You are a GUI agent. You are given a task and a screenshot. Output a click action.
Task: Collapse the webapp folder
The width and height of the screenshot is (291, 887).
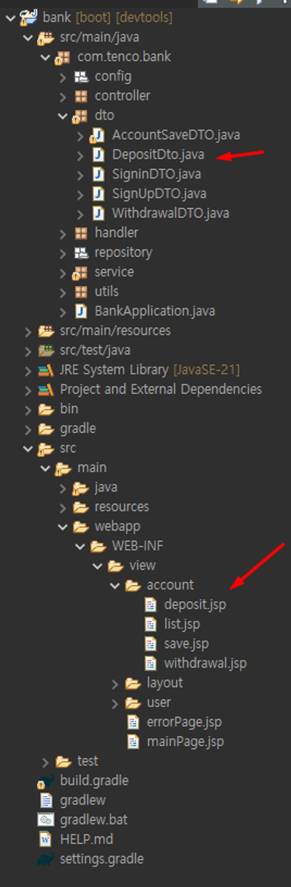(x=63, y=527)
